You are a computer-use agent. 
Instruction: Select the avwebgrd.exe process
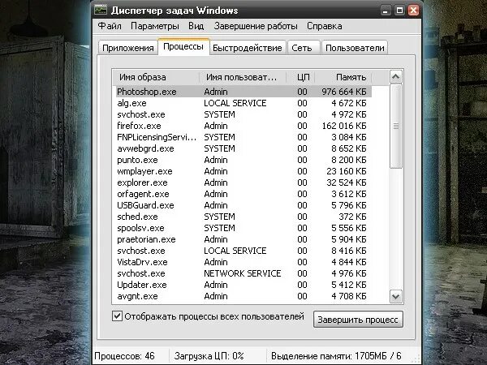pyautogui.click(x=243, y=148)
